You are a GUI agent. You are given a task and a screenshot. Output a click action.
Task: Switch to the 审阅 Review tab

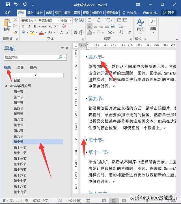(77, 13)
